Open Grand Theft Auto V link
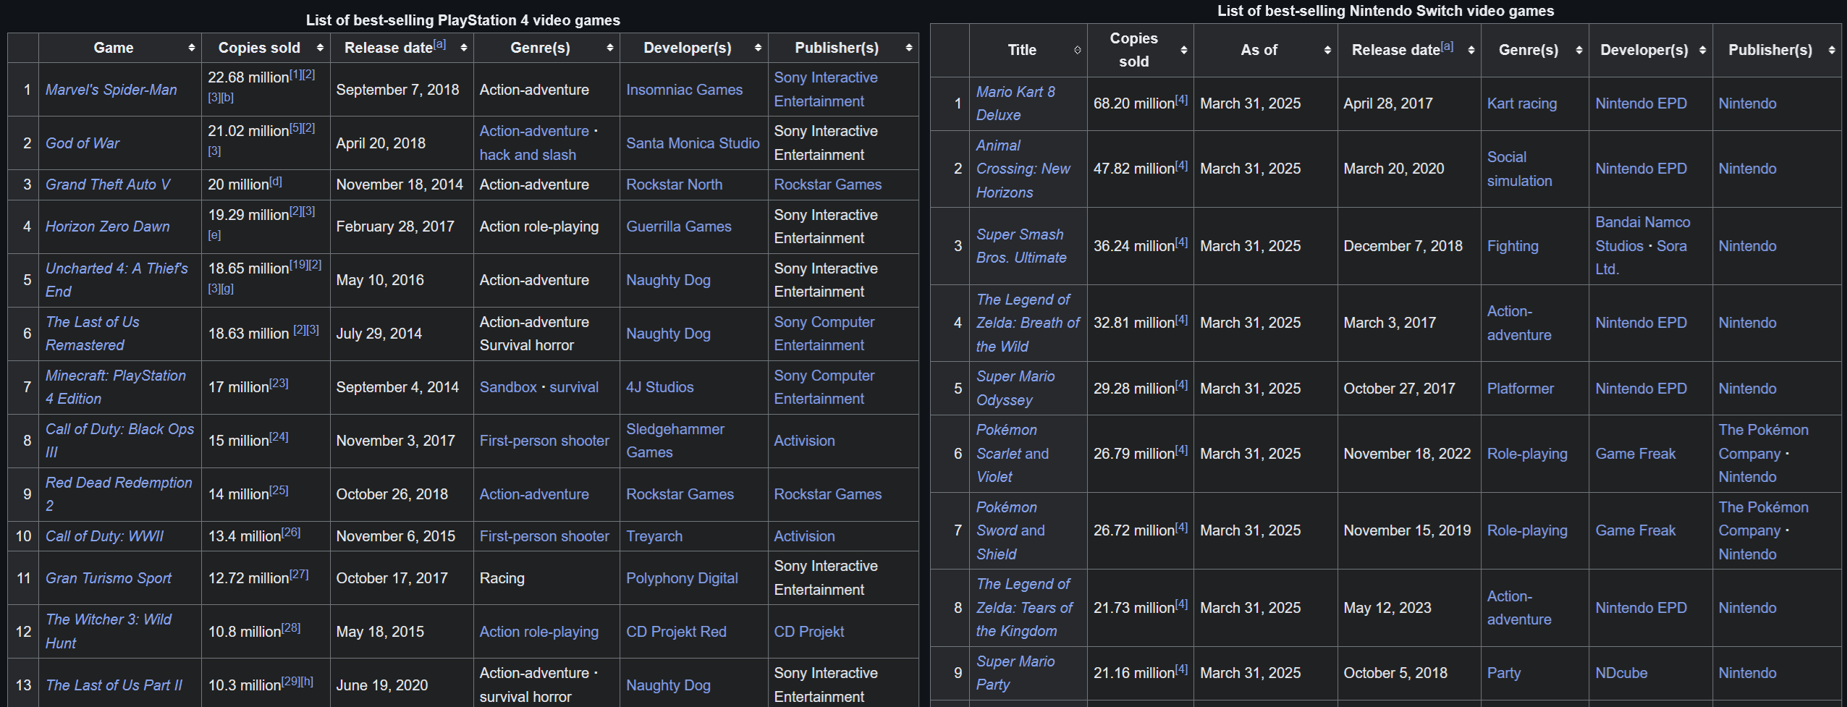Screen dimensions: 1847x707 108,185
